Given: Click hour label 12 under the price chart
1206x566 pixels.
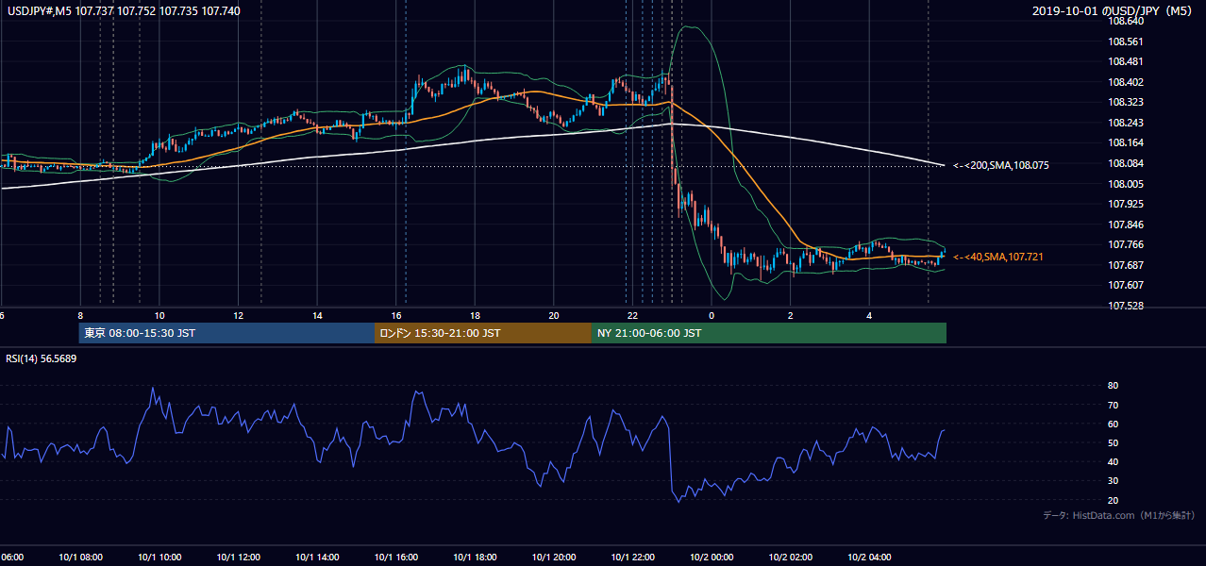Looking at the screenshot, I should [x=239, y=316].
